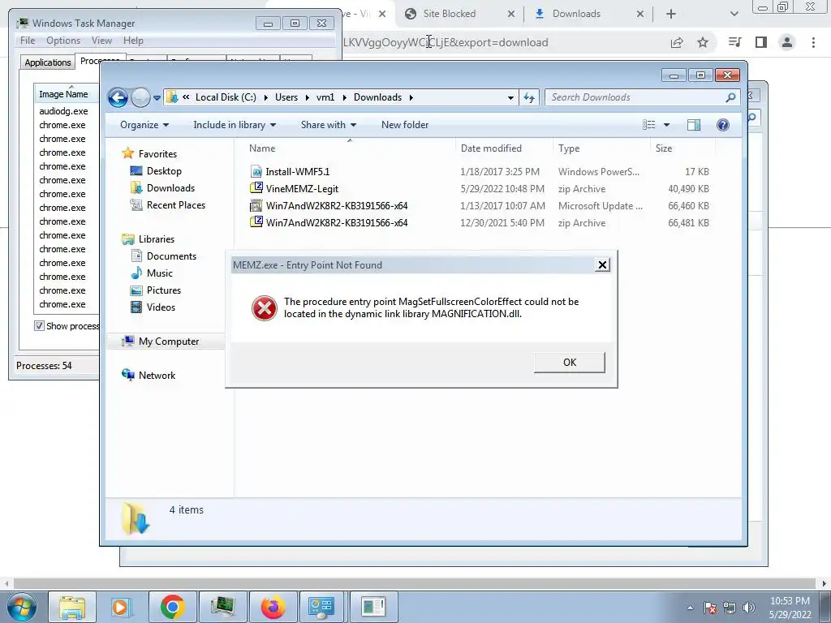This screenshot has height=623, width=831.
Task: Open recent locations dropdown next to forward button
Action: click(x=157, y=98)
